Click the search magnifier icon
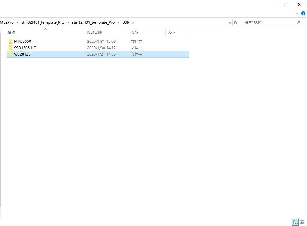Viewport: 307px width, 226px height. point(298,23)
